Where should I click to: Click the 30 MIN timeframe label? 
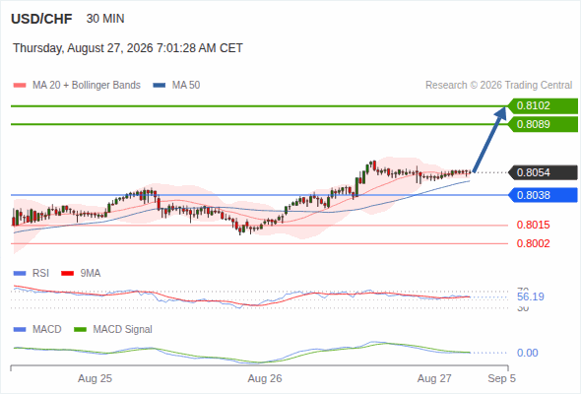pos(105,19)
